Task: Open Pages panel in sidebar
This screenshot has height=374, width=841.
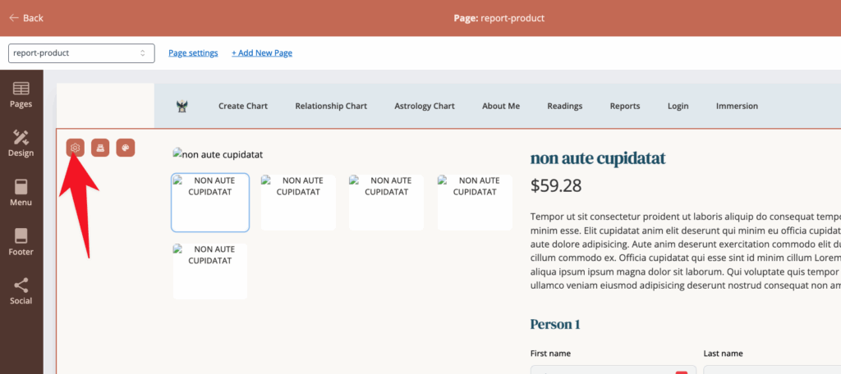Action: (21, 95)
